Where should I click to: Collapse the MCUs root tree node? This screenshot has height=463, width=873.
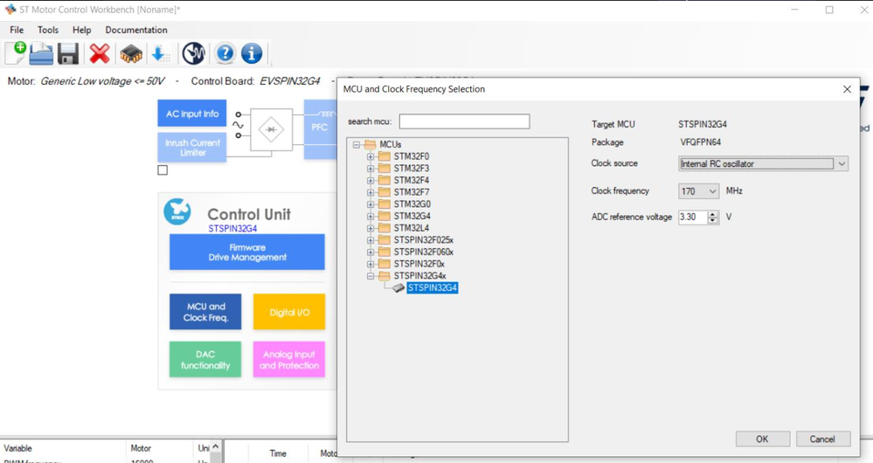(357, 145)
